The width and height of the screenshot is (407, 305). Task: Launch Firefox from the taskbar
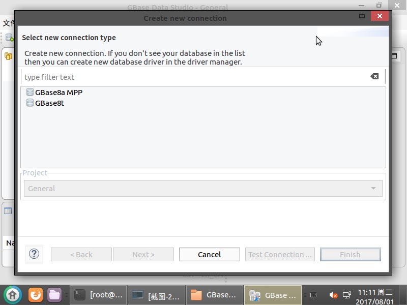(36, 295)
